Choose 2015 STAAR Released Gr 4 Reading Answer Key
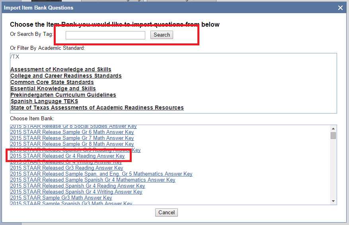Screen dimensions: 349x225 coord(67,156)
